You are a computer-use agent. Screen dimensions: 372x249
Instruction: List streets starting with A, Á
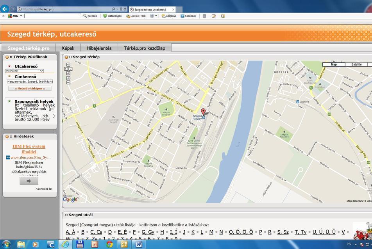[x=70, y=232]
